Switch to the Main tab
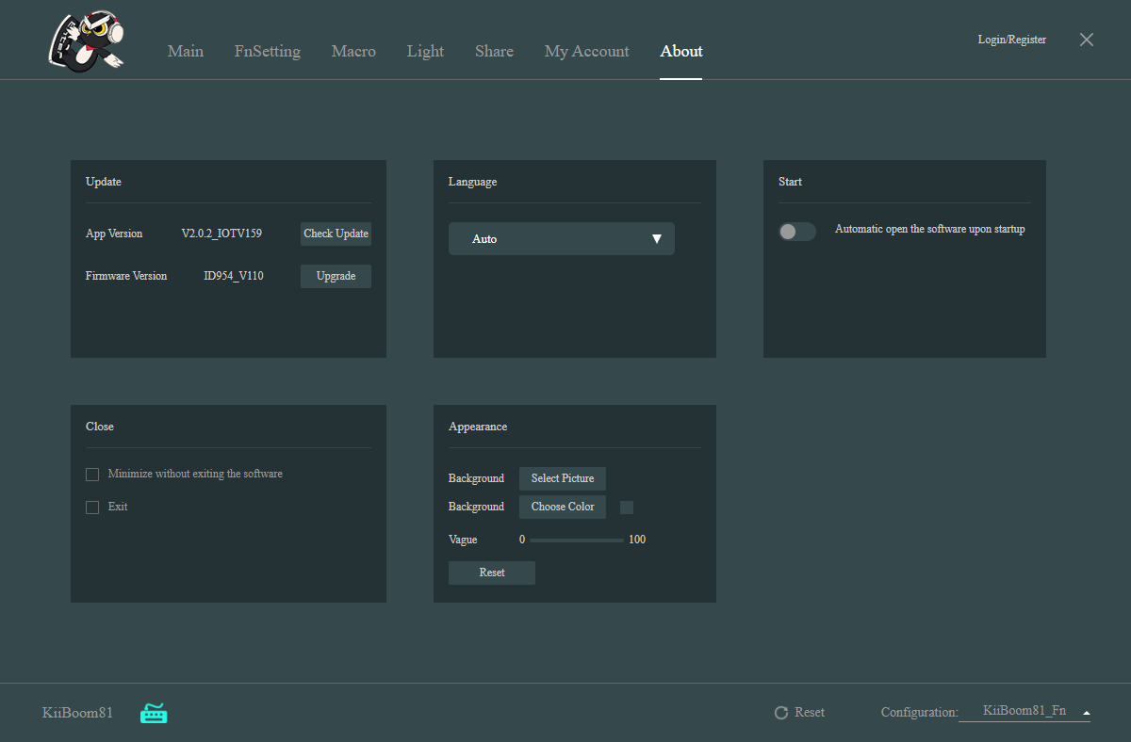This screenshot has width=1131, height=742. (186, 51)
